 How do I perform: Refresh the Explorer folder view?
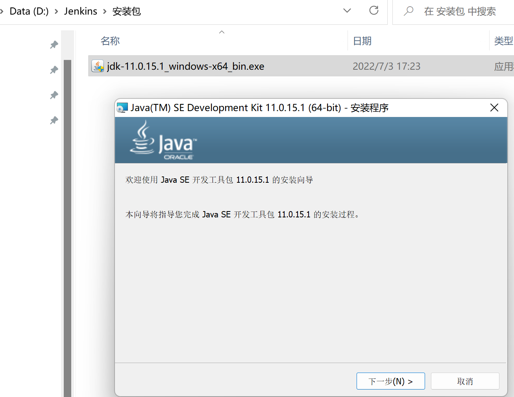point(374,11)
